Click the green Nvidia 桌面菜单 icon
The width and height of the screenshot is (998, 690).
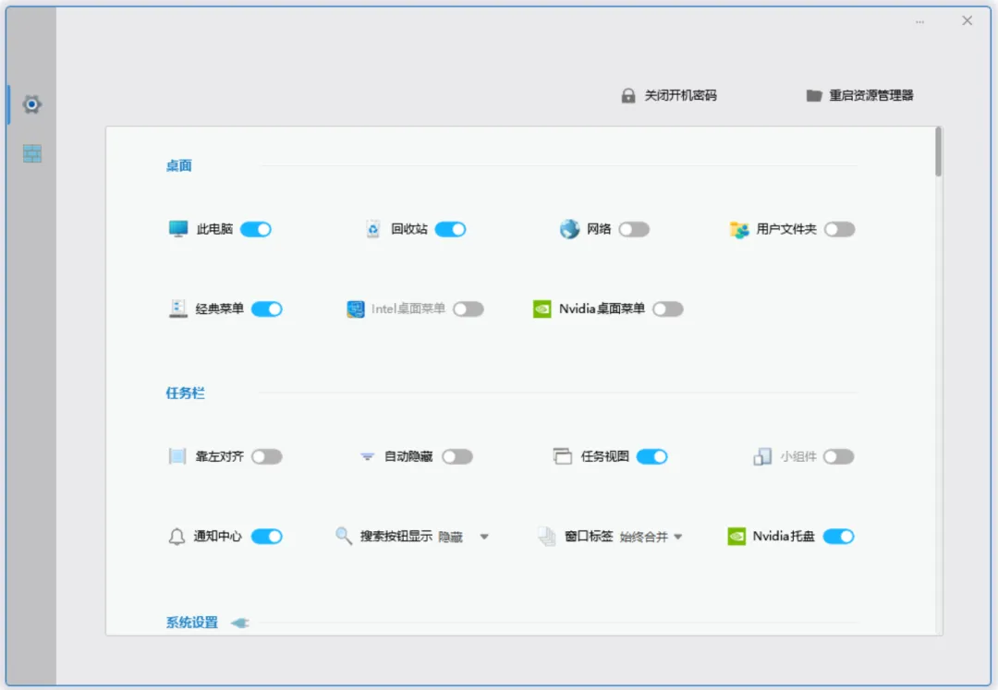540,309
